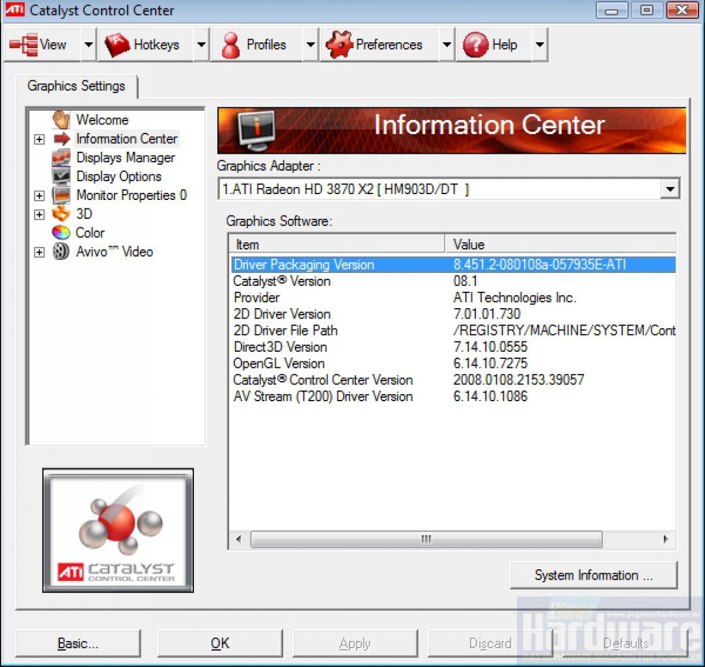Click the Hotkeys keyboard icon
705x667 pixels.
[117, 44]
